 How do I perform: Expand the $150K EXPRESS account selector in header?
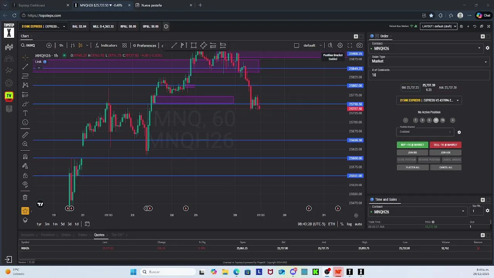[44, 26]
